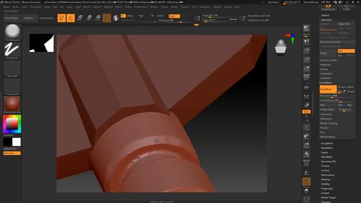Adjust the Z Intensity slider

click(174, 20)
